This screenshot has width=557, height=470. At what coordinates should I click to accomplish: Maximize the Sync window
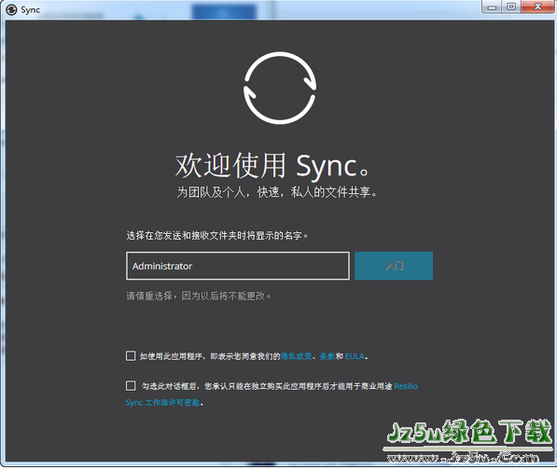pyautogui.click(x=511, y=7)
